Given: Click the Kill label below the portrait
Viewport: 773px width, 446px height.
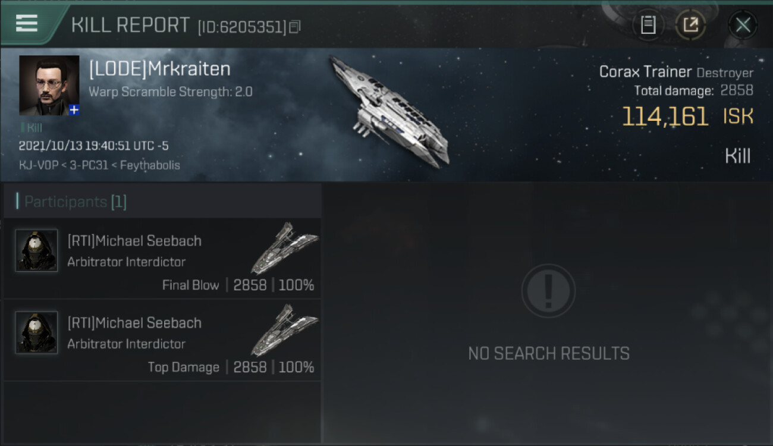Looking at the screenshot, I should click(34, 128).
